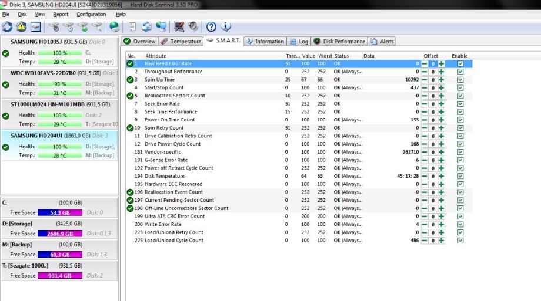Open the Report menu

tap(61, 15)
